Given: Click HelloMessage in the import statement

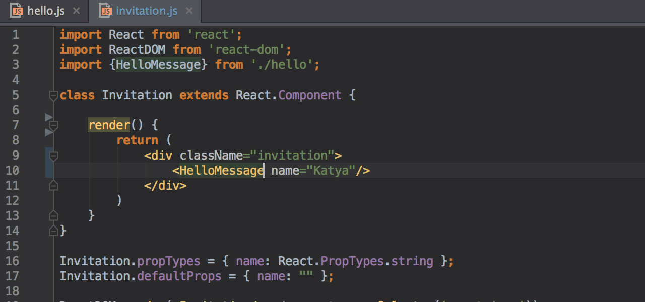Looking at the screenshot, I should 158,65.
